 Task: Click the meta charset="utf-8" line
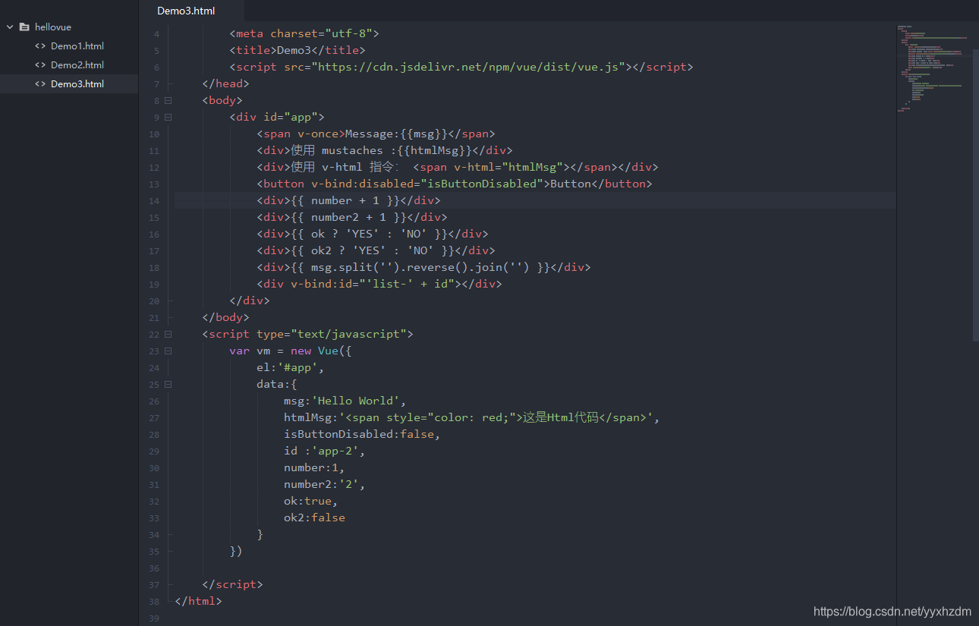(x=304, y=33)
